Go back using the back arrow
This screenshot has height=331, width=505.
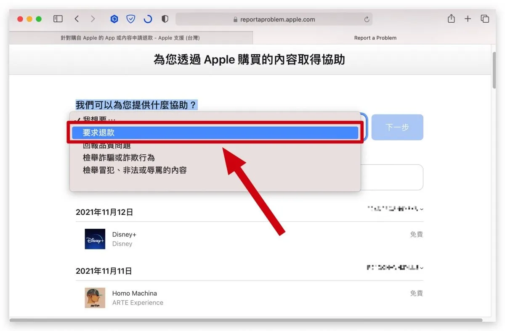(x=77, y=19)
